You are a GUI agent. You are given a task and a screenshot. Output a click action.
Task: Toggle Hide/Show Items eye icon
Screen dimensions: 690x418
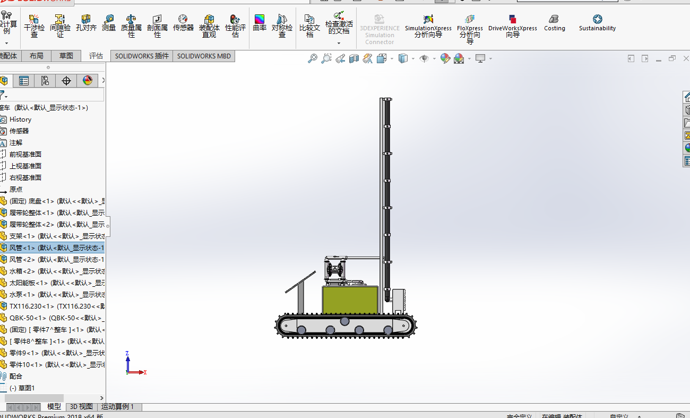(424, 58)
